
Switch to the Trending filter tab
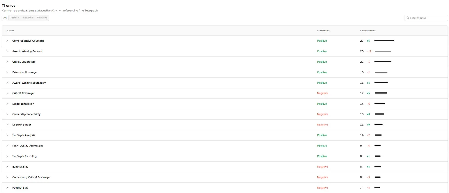point(42,18)
